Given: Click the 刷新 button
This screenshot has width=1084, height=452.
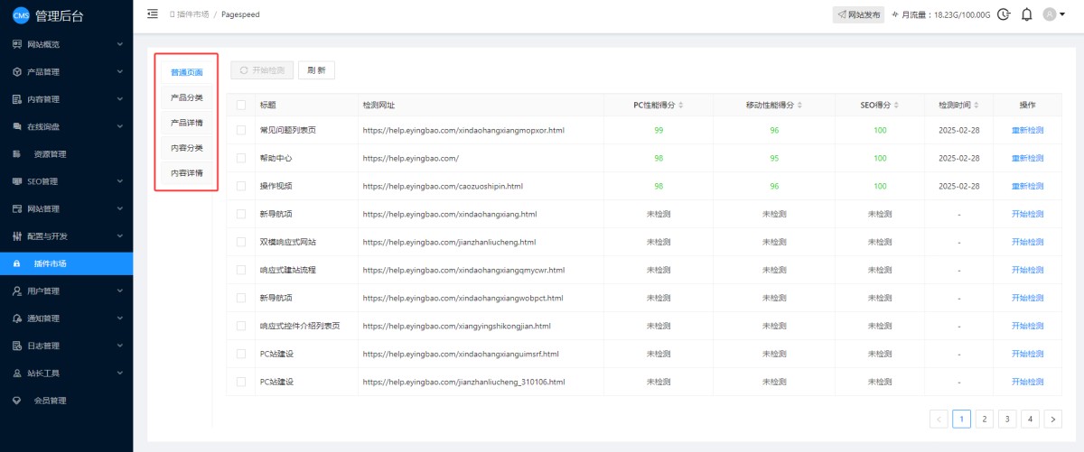Looking at the screenshot, I should (x=316, y=69).
